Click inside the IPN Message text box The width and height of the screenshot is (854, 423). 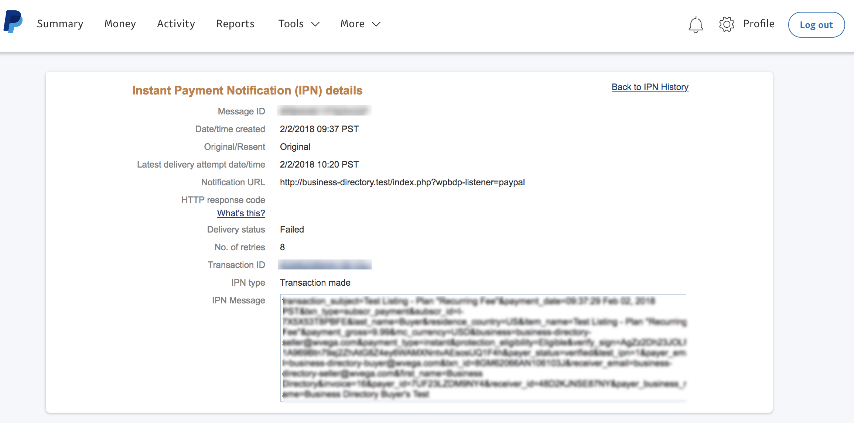pos(483,348)
